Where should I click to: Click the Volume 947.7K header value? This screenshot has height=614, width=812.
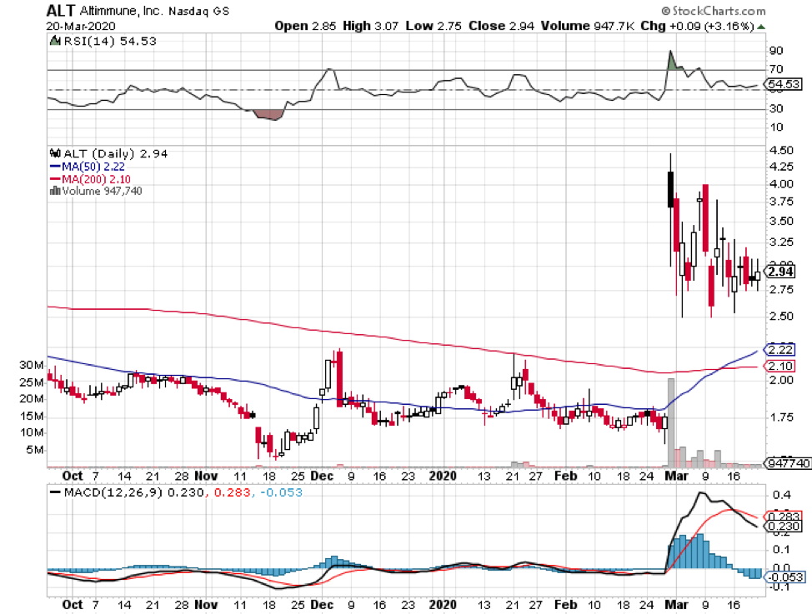point(587,26)
